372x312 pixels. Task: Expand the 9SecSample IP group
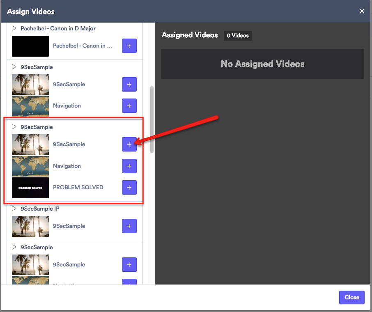point(14,209)
